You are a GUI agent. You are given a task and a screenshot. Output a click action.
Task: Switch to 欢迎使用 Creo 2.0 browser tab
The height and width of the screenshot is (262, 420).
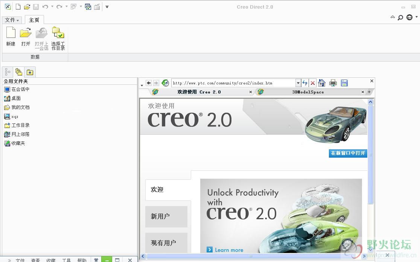[199, 92]
